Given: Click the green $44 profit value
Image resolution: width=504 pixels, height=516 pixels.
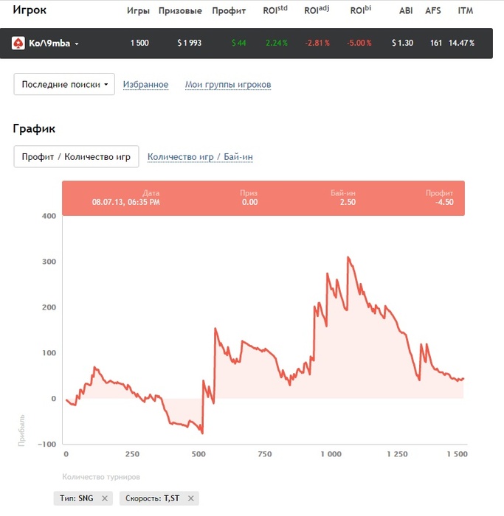Looking at the screenshot, I should pyautogui.click(x=238, y=43).
